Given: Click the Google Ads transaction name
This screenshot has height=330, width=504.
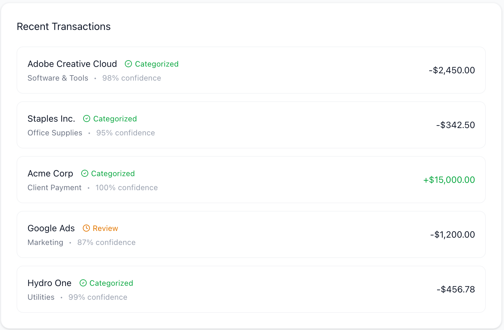Looking at the screenshot, I should click(51, 228).
